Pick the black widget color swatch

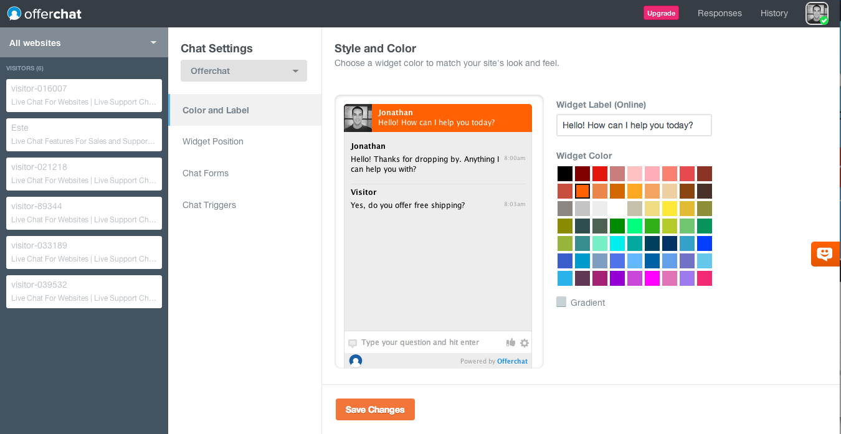click(x=565, y=174)
